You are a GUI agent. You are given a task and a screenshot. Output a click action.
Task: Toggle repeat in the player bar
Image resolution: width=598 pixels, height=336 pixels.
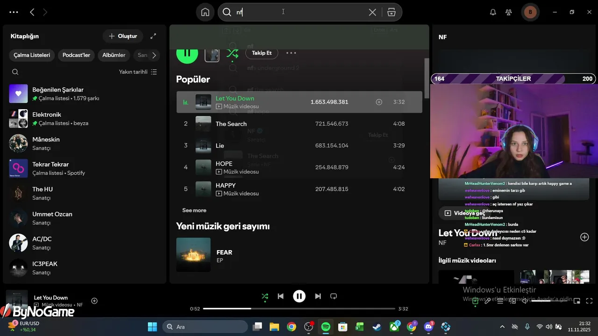pyautogui.click(x=334, y=296)
